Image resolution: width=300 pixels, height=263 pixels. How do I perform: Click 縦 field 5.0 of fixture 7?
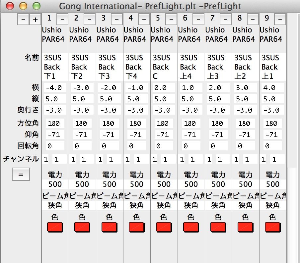218,99
